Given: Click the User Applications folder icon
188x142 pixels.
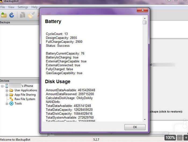Looking at the screenshot, I should tap(11, 90).
